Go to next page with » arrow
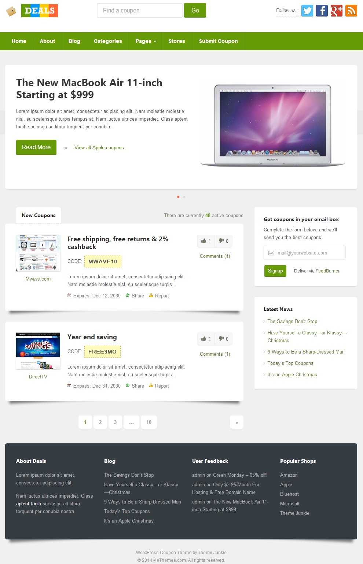The height and width of the screenshot is (564, 363). click(x=236, y=422)
